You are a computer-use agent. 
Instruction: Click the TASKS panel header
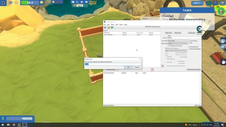pyautogui.click(x=187, y=10)
